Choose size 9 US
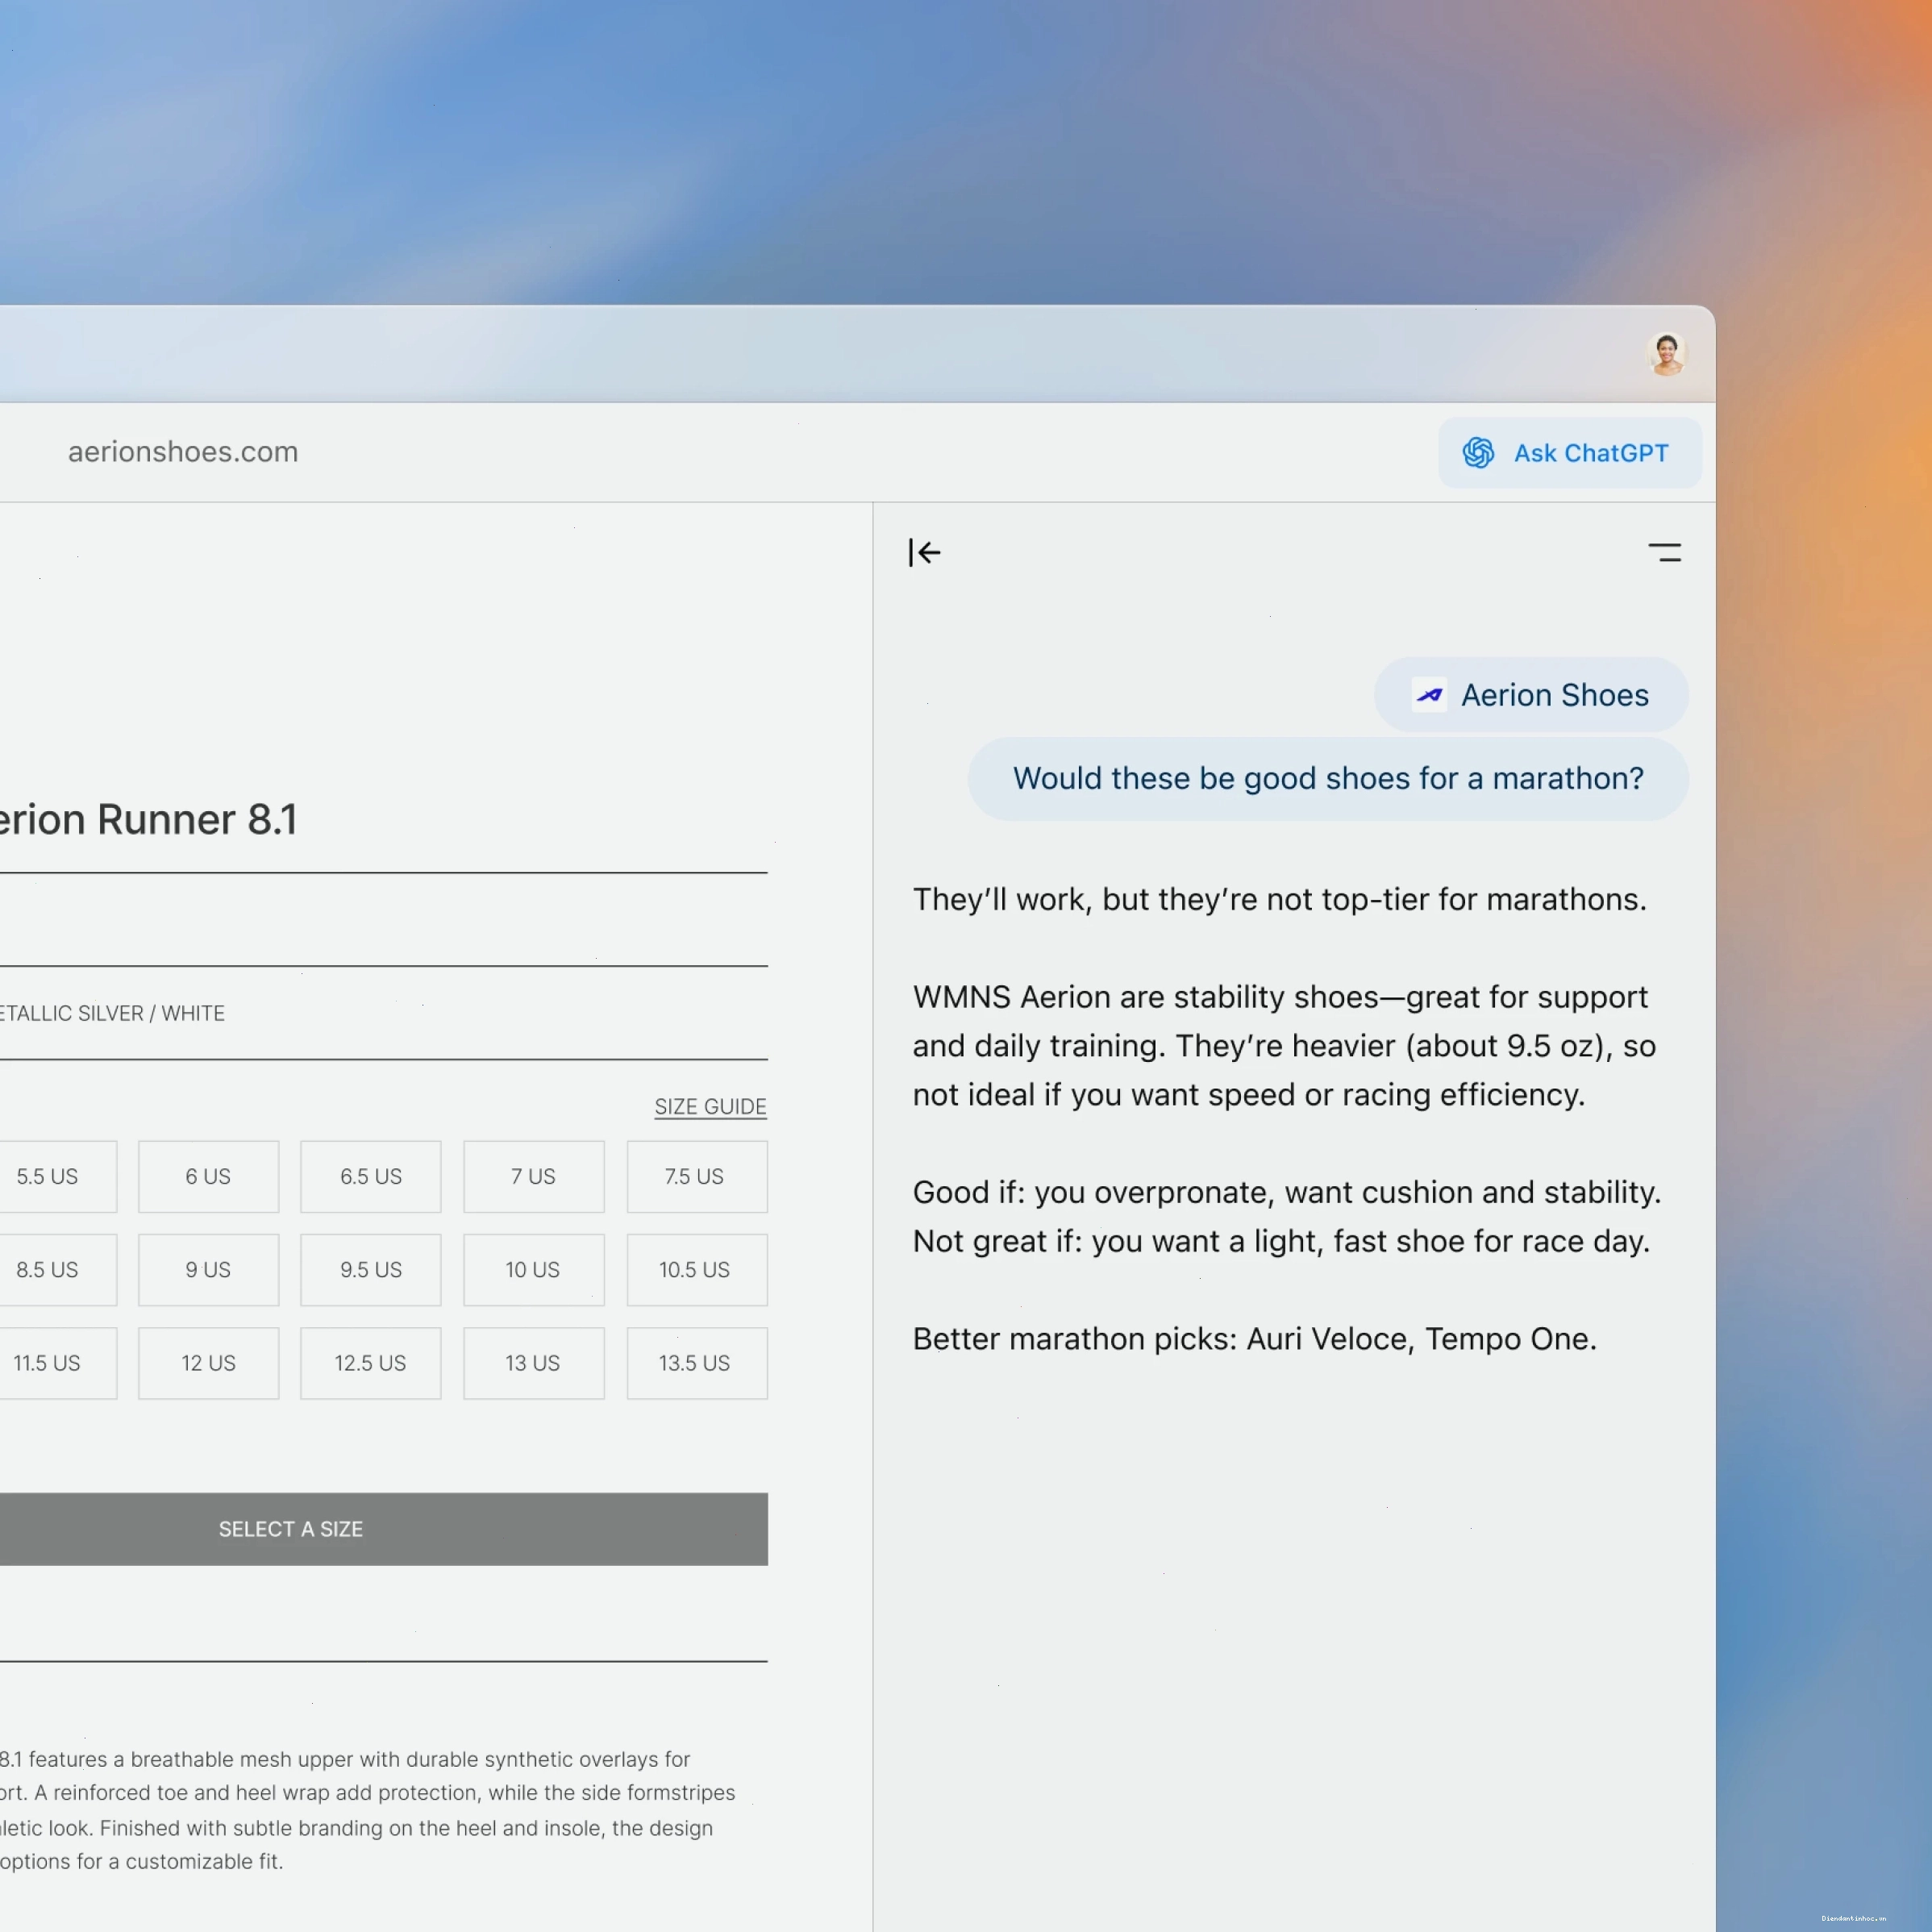The image size is (1932, 1932). [208, 1270]
